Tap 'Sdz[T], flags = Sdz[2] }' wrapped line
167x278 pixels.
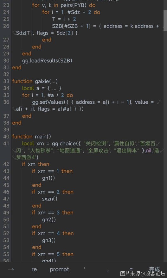pos(47,33)
